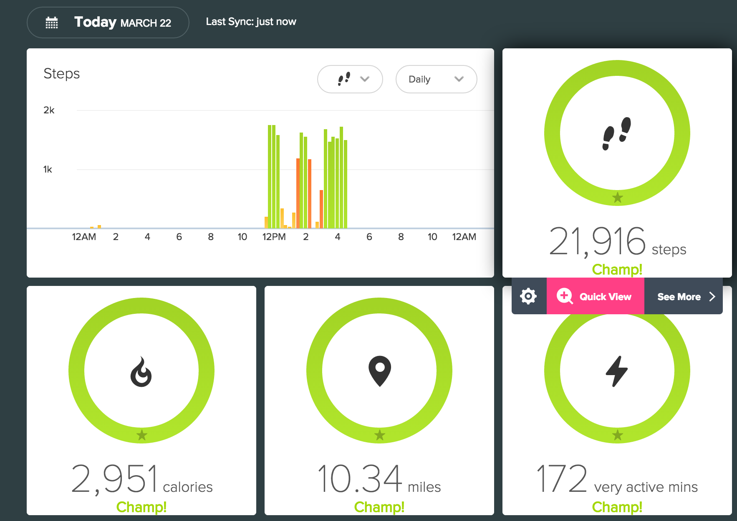This screenshot has width=737, height=521.
Task: Click See More on the tile overlay
Action: [685, 296]
